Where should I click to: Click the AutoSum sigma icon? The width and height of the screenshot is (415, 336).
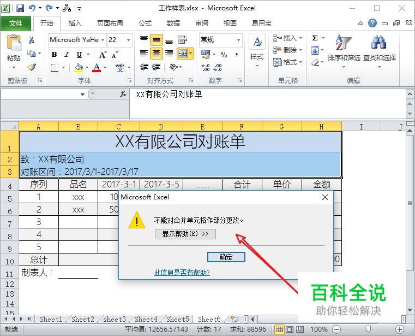point(315,38)
